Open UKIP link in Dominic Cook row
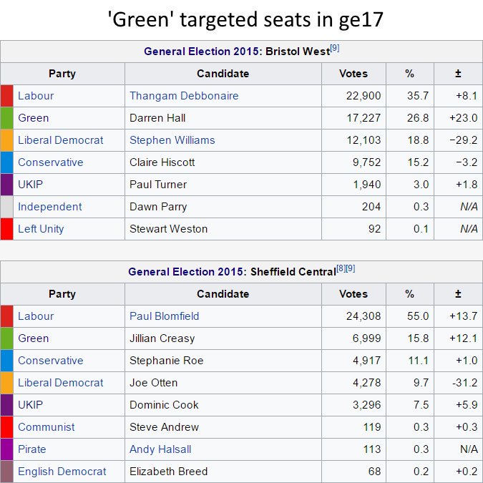The height and width of the screenshot is (483, 483). [x=30, y=405]
